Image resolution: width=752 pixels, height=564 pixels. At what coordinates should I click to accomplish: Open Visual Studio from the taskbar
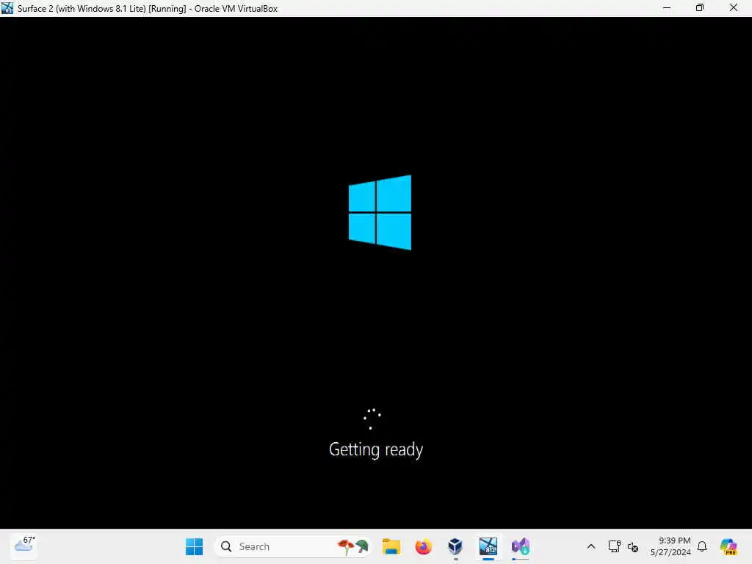pyautogui.click(x=521, y=546)
